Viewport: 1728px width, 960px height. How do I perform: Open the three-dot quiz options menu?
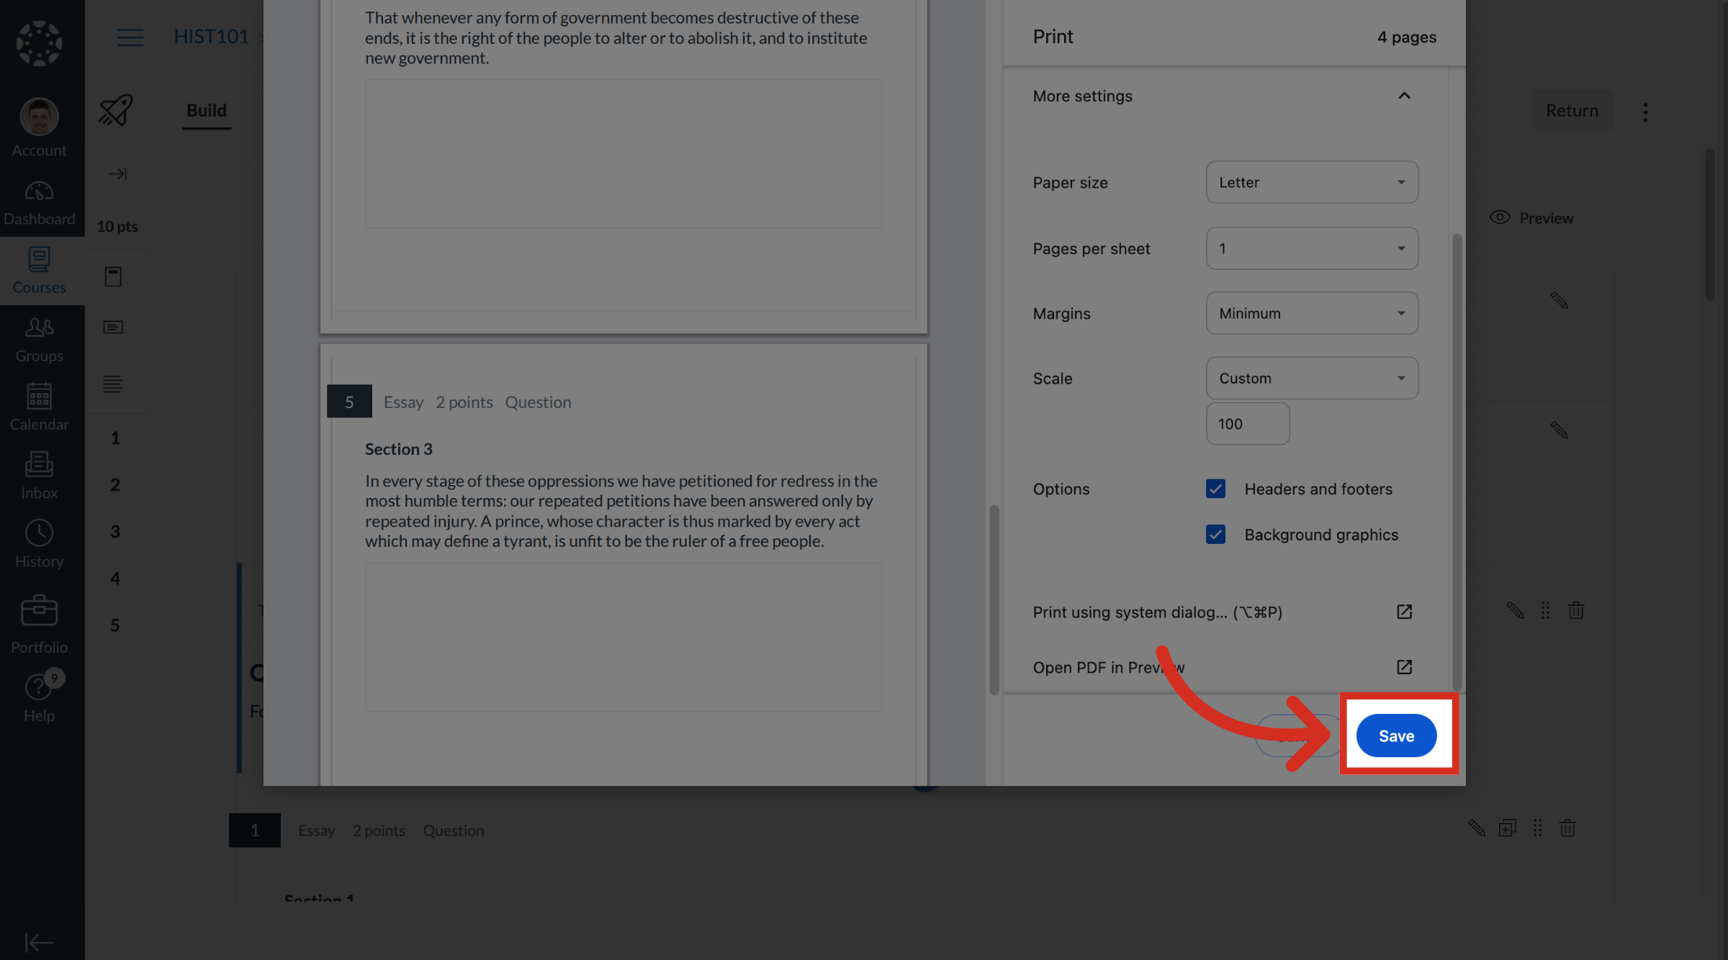click(1645, 112)
